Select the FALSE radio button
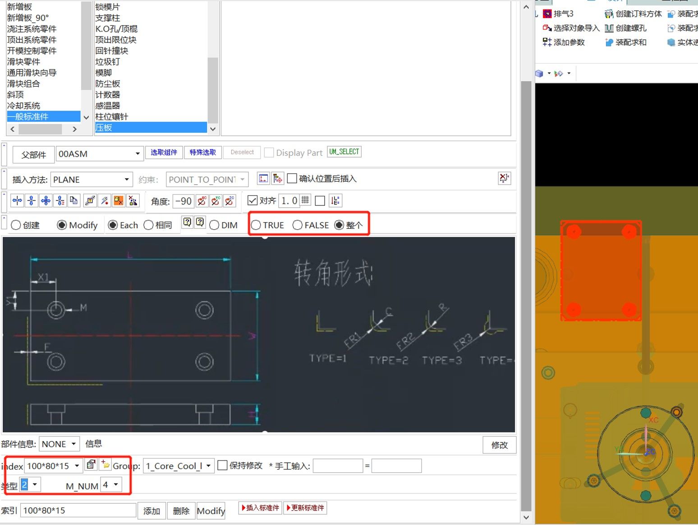698x525 pixels. coord(298,225)
